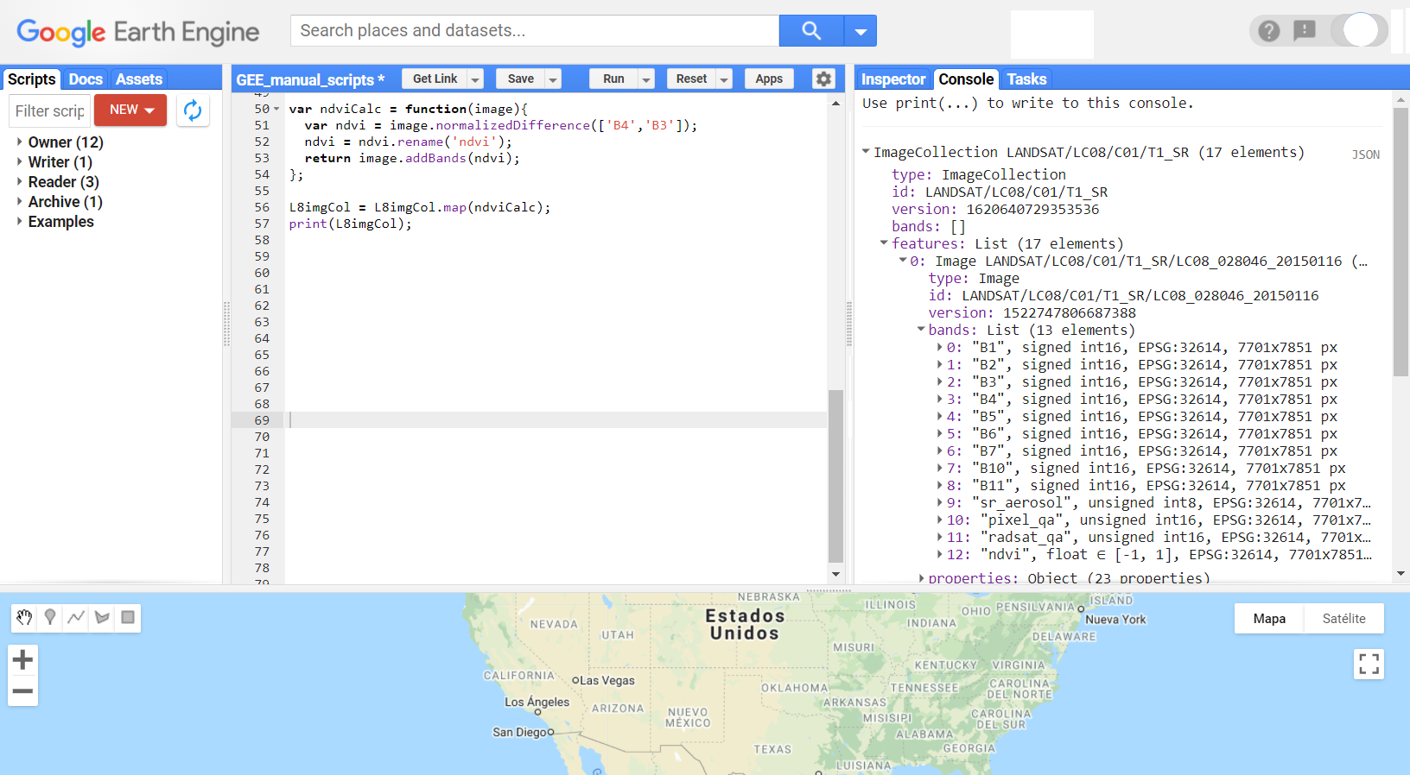This screenshot has width=1410, height=775.
Task: Open the Run dropdown arrow
Action: [x=646, y=79]
